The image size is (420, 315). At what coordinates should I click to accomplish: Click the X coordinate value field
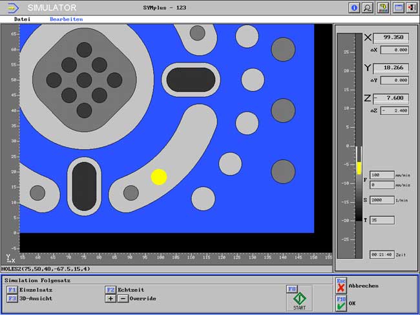(395, 37)
